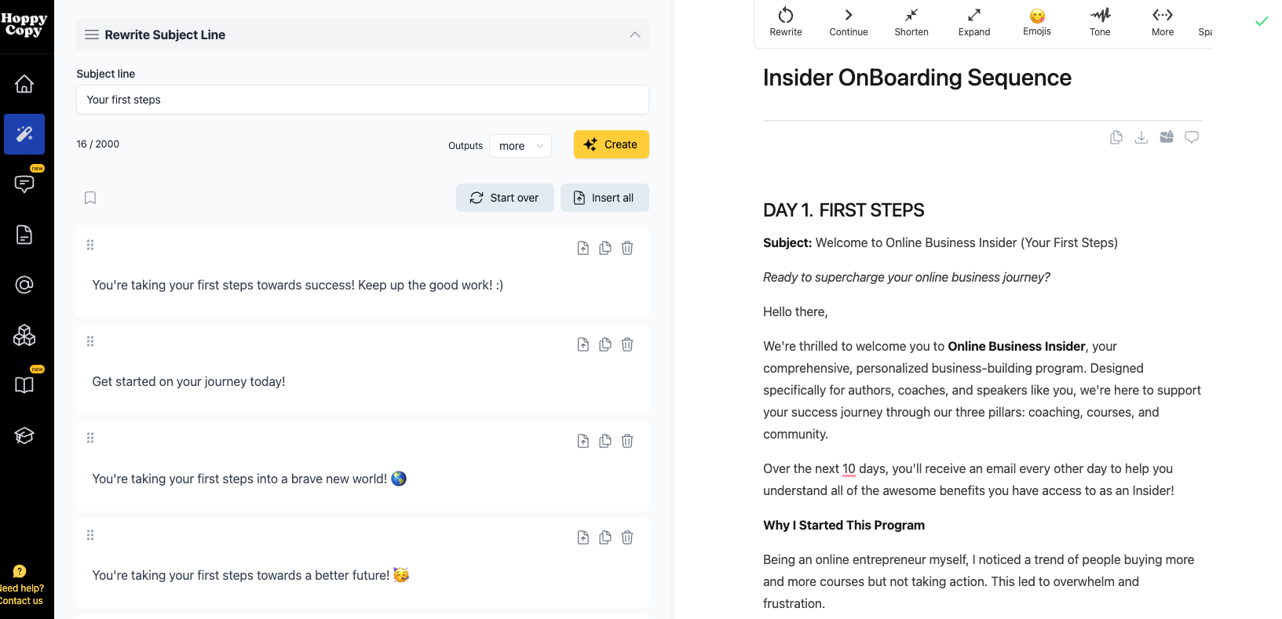This screenshot has height=619, width=1282.
Task: Click the bookmark icon above results
Action: point(90,198)
